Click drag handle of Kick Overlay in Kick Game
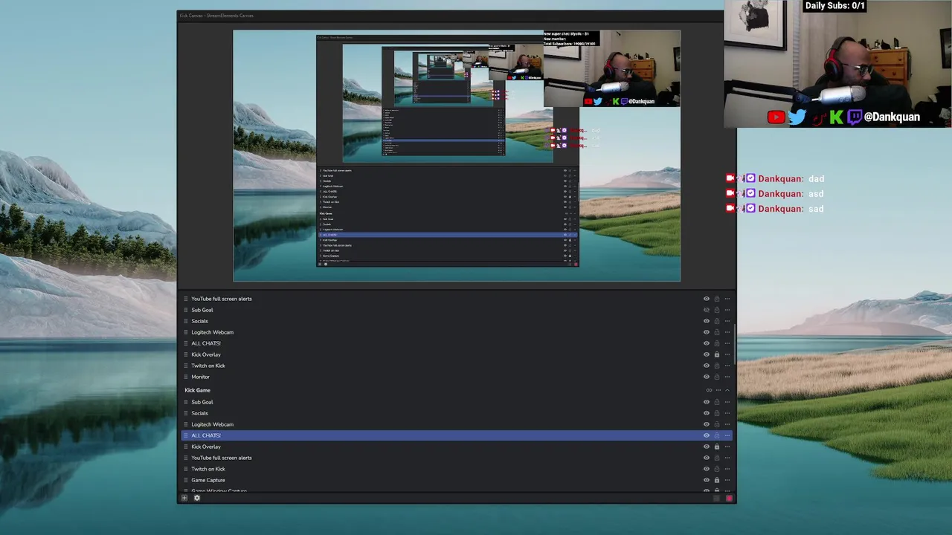 pos(186,447)
